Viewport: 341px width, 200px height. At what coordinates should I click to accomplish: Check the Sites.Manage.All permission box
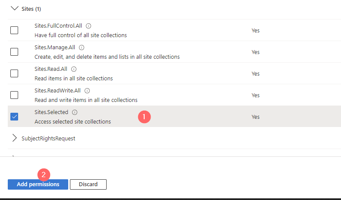coord(14,52)
